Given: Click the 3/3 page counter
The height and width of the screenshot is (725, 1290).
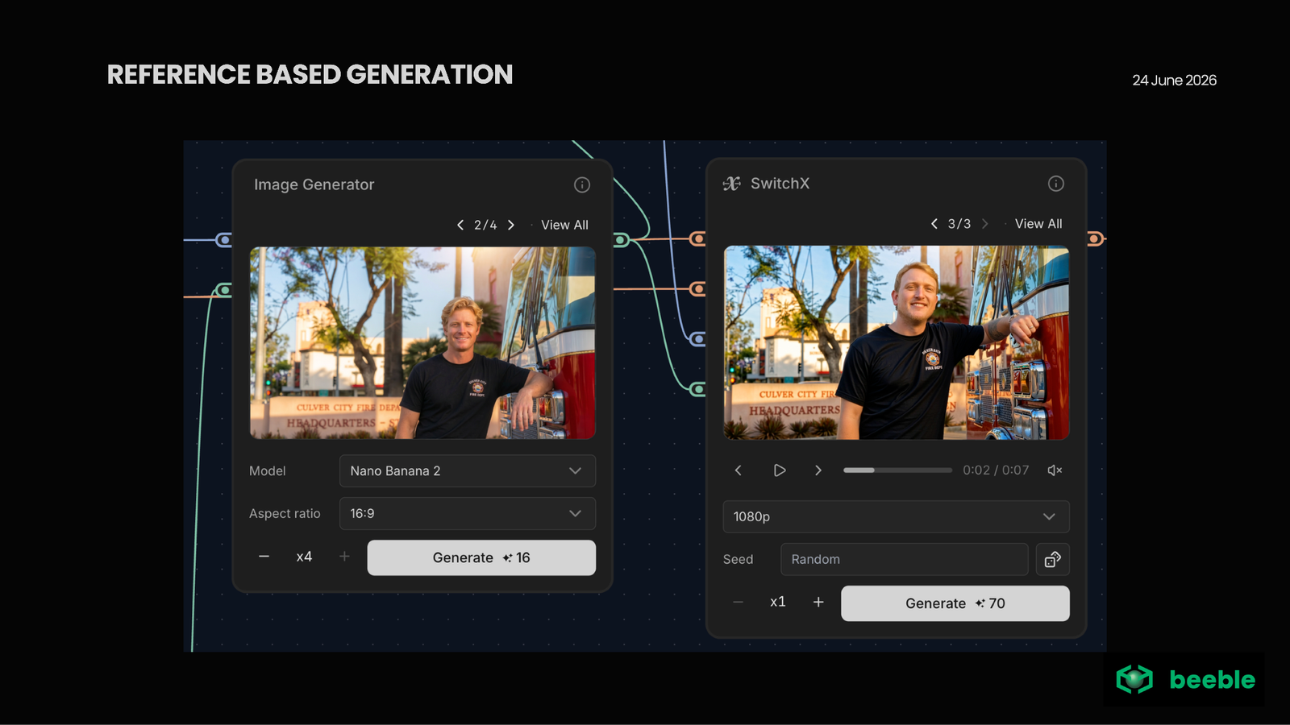Looking at the screenshot, I should point(959,224).
